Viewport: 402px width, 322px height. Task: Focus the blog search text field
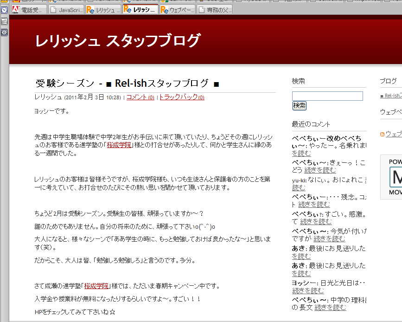[x=327, y=96]
